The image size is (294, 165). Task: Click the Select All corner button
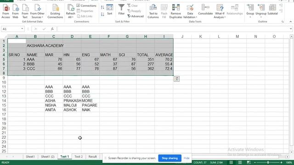tap(4, 37)
